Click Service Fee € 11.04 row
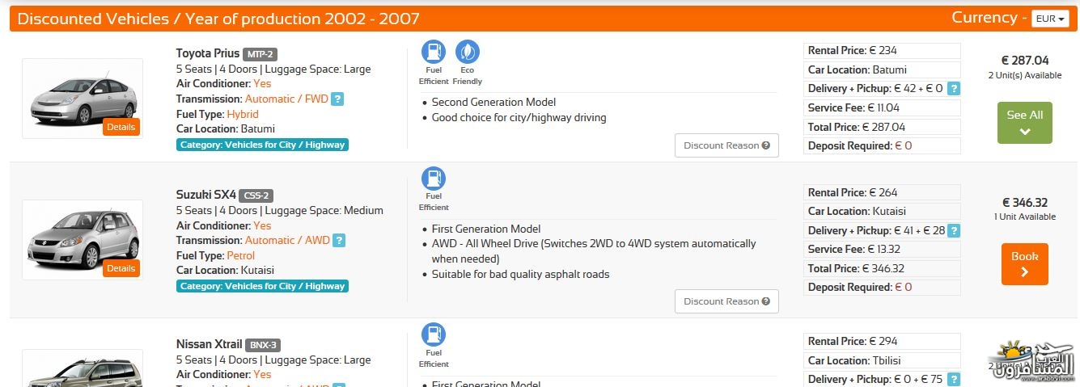Screen dimensions: 1080x387 pyautogui.click(x=882, y=107)
